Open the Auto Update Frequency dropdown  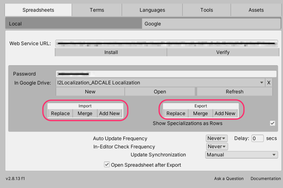click(x=217, y=138)
